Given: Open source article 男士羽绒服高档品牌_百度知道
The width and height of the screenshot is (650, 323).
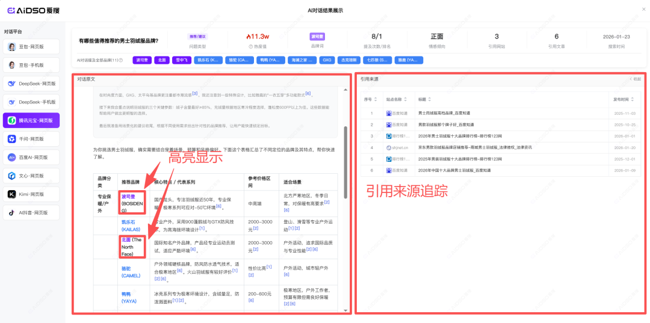Looking at the screenshot, I should pos(444,113).
